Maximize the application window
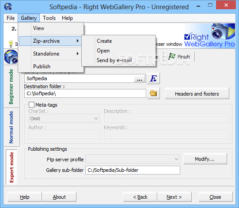The height and width of the screenshot is (208, 239). coord(210,5)
